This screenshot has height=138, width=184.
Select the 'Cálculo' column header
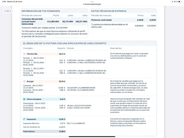(70, 48)
